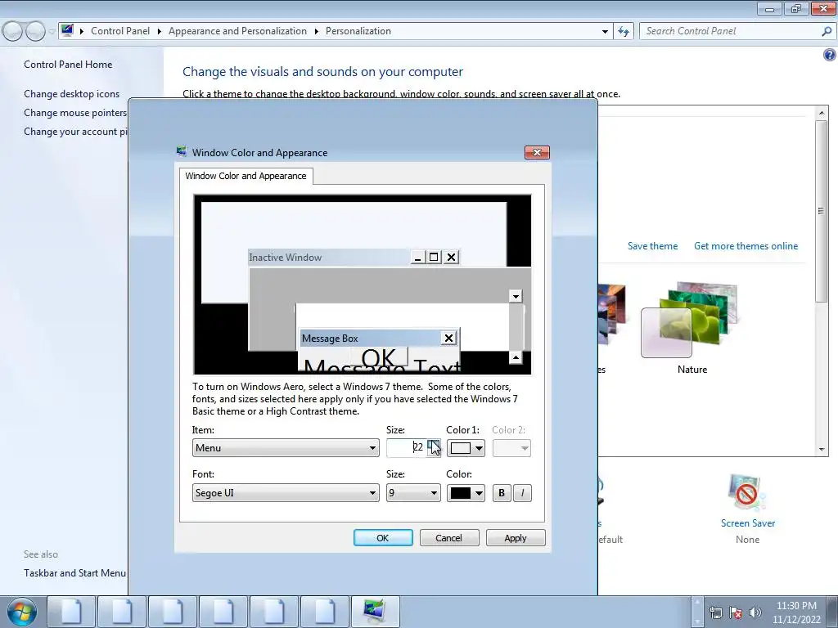Click the preview scrollbar down arrow
This screenshot has height=628, width=838.
click(516, 296)
